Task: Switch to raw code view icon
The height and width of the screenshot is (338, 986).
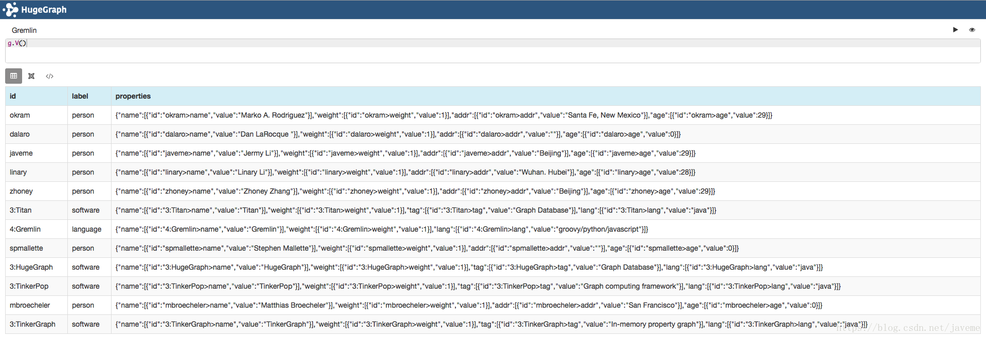Action: pos(49,76)
